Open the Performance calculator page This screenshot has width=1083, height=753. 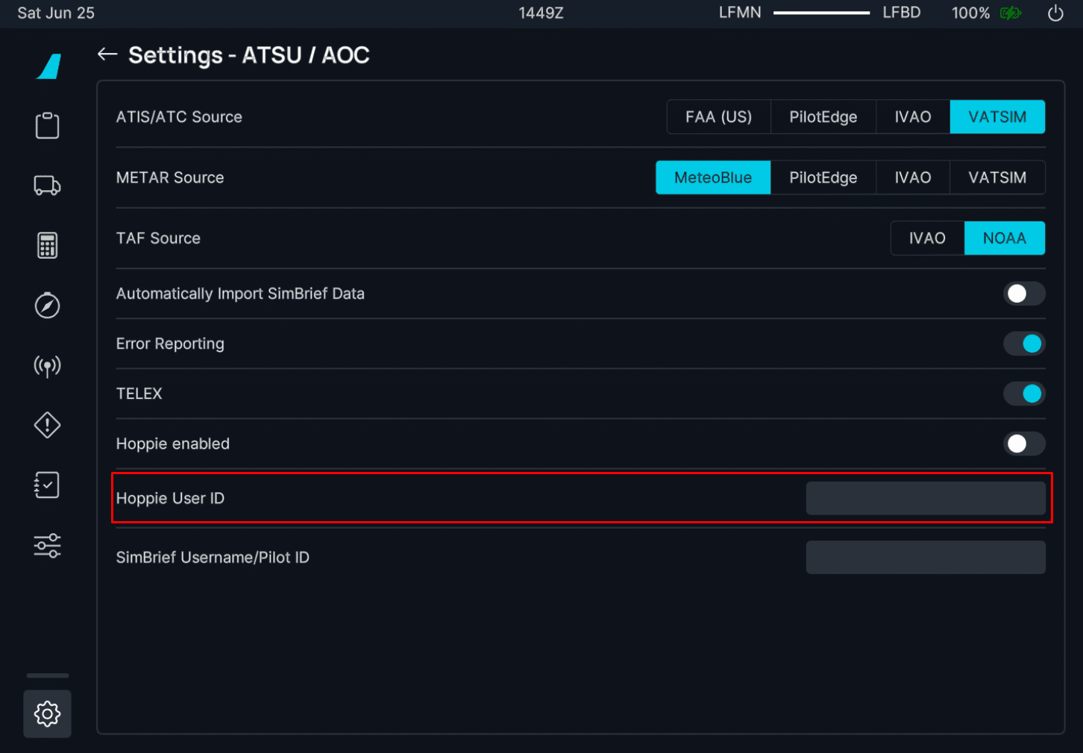(47, 245)
